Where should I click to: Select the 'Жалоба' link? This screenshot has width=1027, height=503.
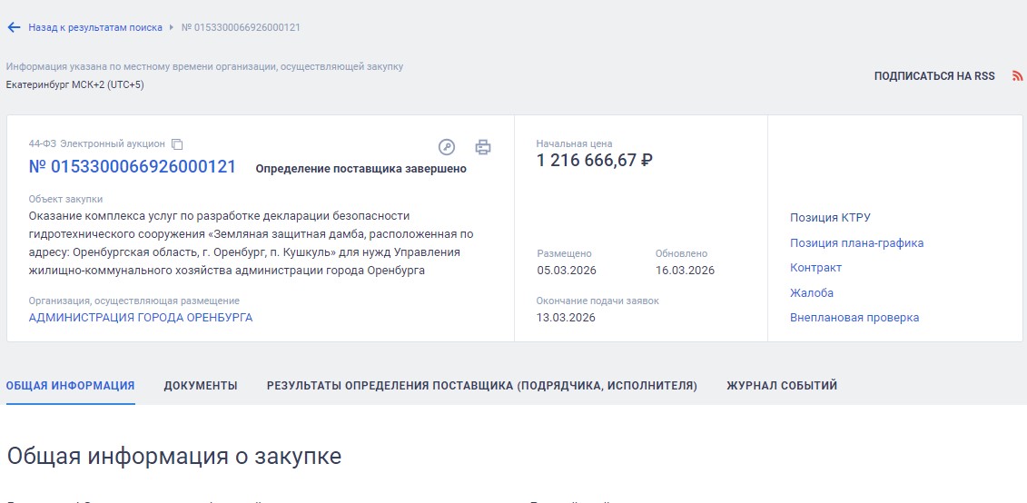(x=812, y=293)
